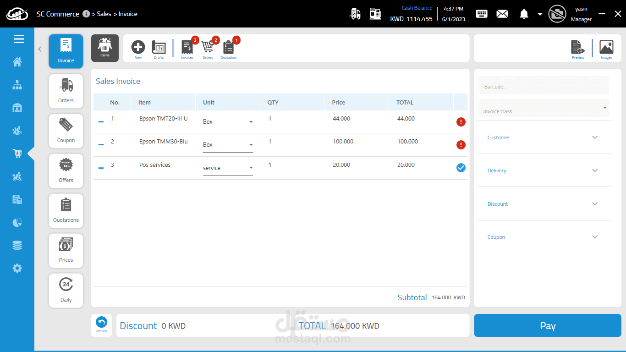Open the invoice Preview

click(x=578, y=49)
